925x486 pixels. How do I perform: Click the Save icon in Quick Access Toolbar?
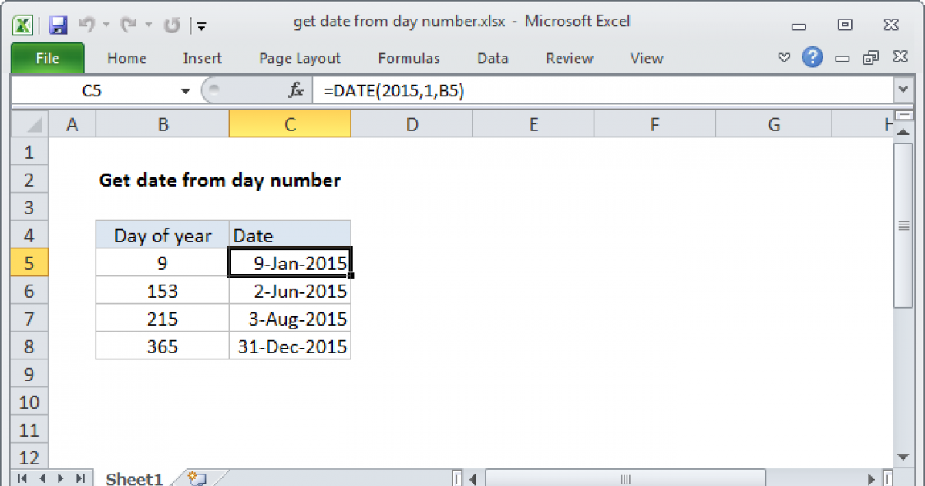(x=58, y=25)
